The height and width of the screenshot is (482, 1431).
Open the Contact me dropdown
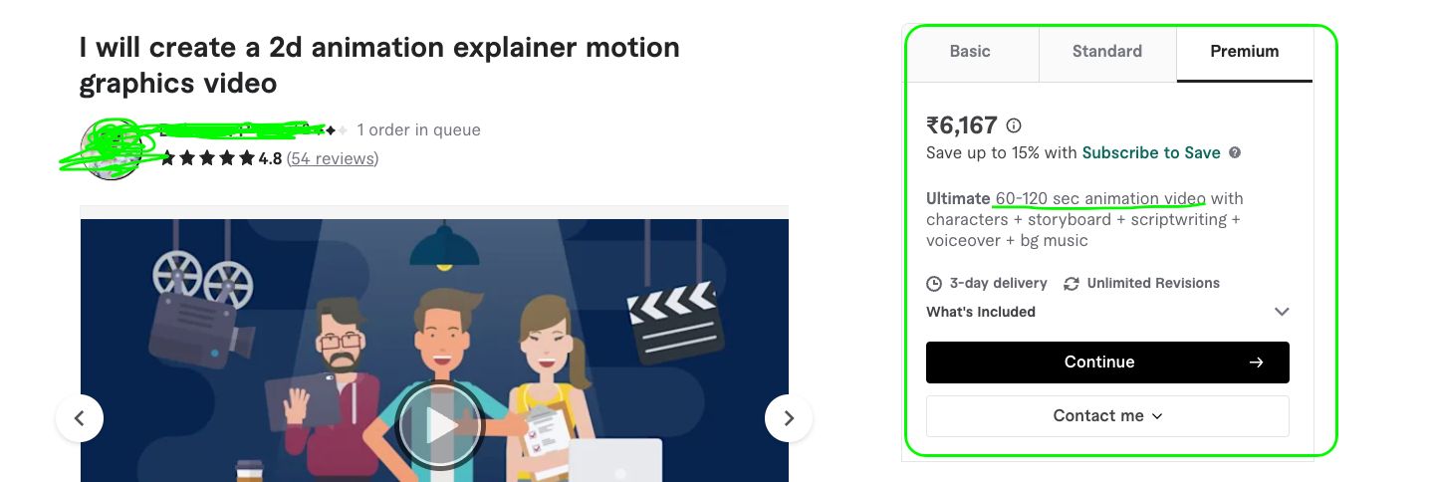click(1107, 416)
